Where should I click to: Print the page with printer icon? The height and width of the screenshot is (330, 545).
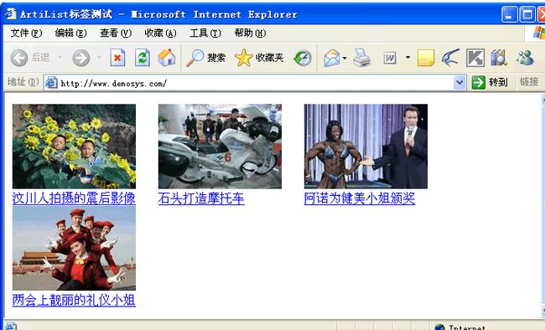(362, 58)
